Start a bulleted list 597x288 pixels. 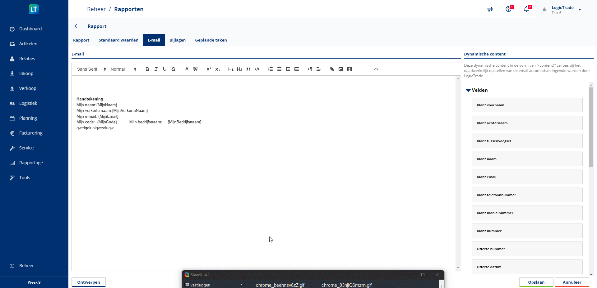coord(279,69)
